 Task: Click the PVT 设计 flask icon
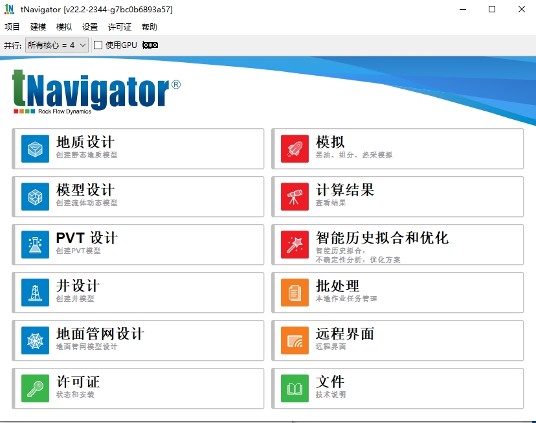point(35,244)
